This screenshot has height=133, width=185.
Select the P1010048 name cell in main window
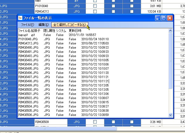51,6
